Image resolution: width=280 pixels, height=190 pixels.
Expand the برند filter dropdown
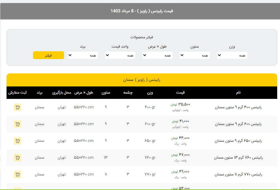point(83,55)
